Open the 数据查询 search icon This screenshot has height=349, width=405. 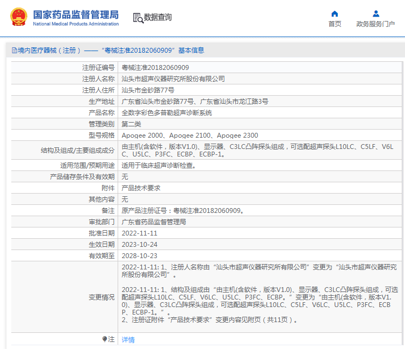[138, 18]
